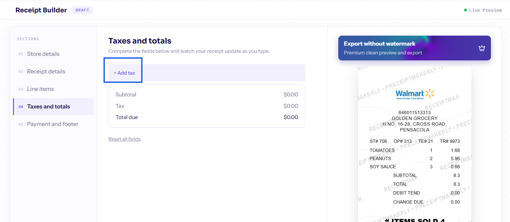This screenshot has width=510, height=222.
Task: Click the 646011513313 number on receipt
Action: coord(415,113)
